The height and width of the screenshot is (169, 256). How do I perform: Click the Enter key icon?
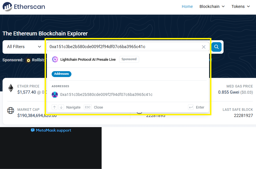pos(191,107)
